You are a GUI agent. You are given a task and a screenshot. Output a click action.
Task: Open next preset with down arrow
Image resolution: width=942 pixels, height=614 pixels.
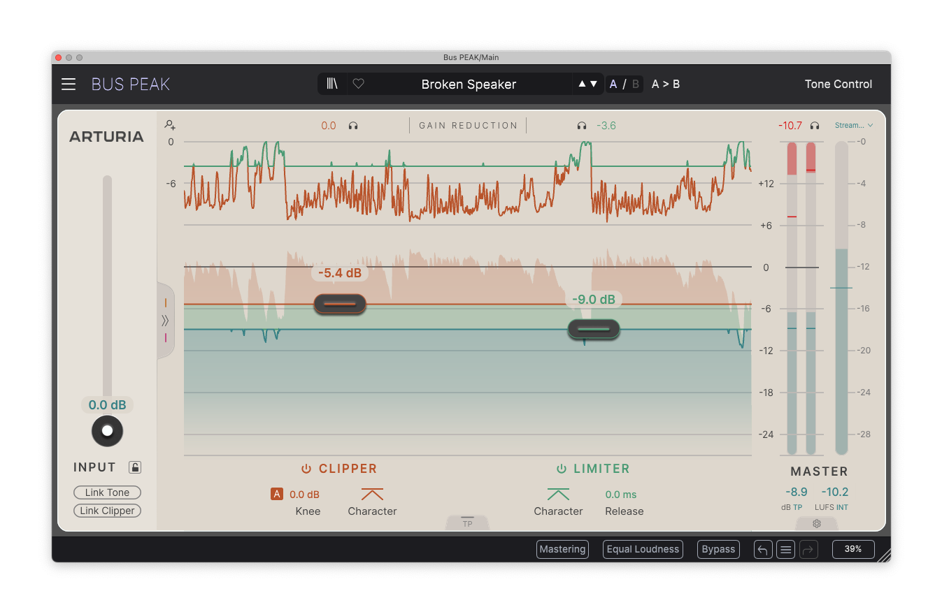[592, 83]
